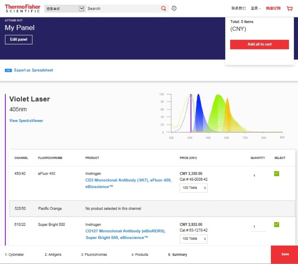Viewport: 298px width, 264px height.
Task: Open the search category dropdown
Action: [x=65, y=9]
